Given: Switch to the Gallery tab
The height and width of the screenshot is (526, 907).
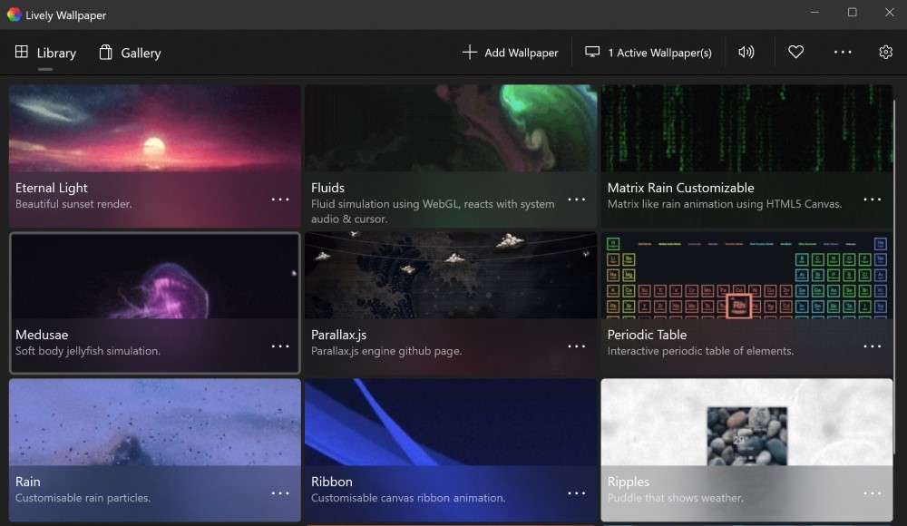Looking at the screenshot, I should coord(130,53).
